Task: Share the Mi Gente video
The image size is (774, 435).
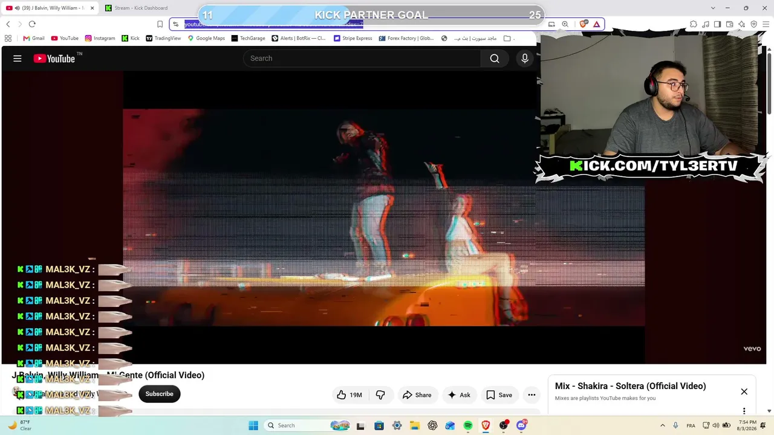Action: (x=417, y=395)
